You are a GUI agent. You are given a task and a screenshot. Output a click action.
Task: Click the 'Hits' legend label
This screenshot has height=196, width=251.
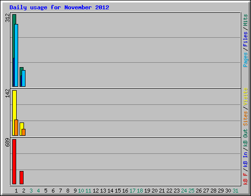(x=246, y=20)
